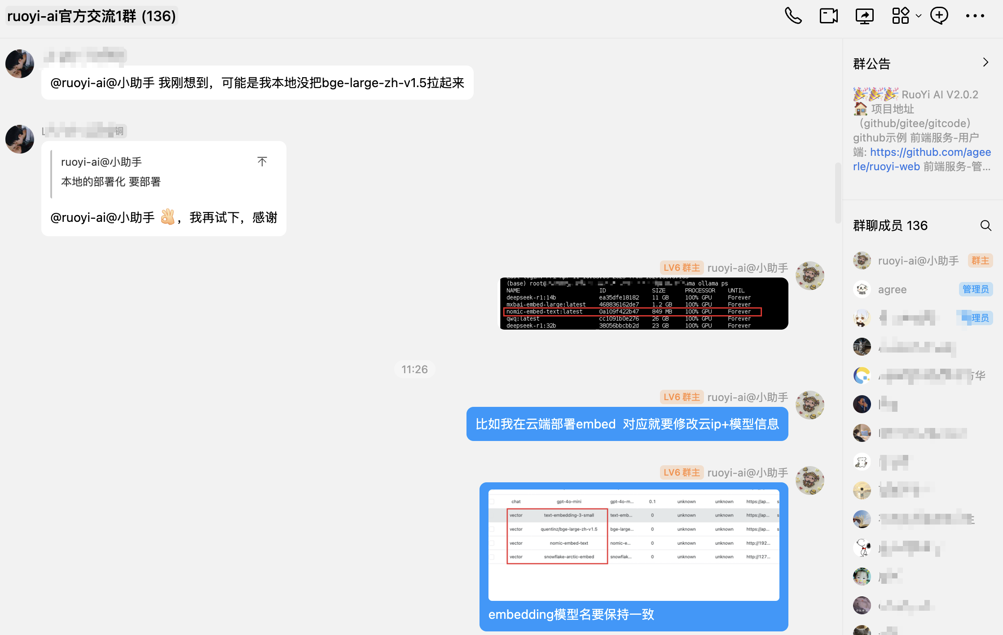This screenshot has width=1003, height=635.
Task: Open the ollama ps terminal screenshot image
Action: (644, 304)
